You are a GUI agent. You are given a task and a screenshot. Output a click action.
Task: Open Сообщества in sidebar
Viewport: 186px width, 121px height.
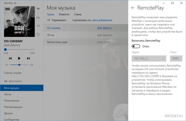22,119
